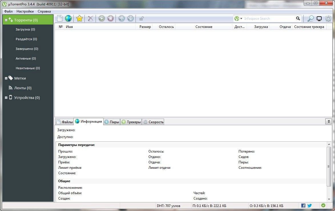This screenshot has height=211, width=335.
Task: Select Торренты (0) in the sidebar
Action: click(28, 20)
